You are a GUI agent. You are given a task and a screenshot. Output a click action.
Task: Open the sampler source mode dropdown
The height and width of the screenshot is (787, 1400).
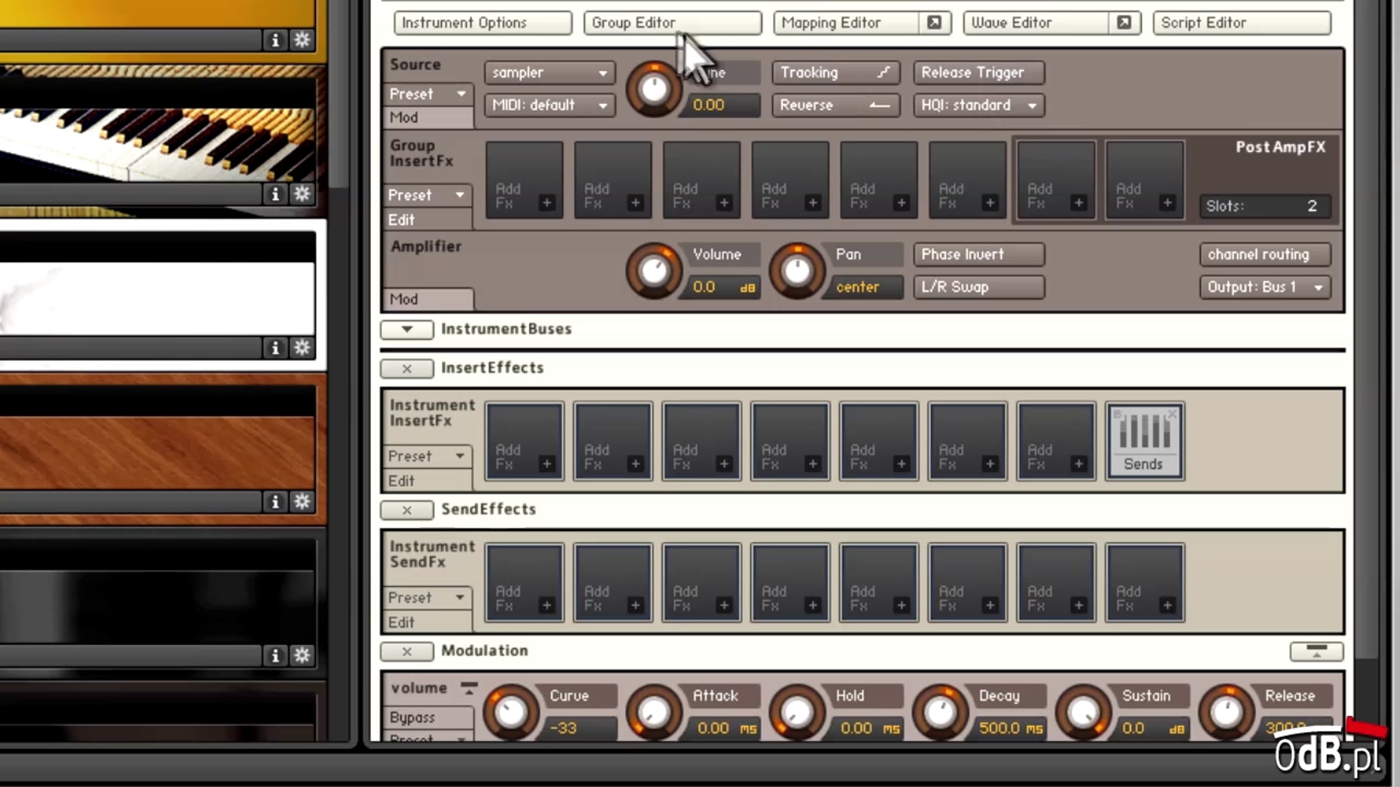(549, 73)
